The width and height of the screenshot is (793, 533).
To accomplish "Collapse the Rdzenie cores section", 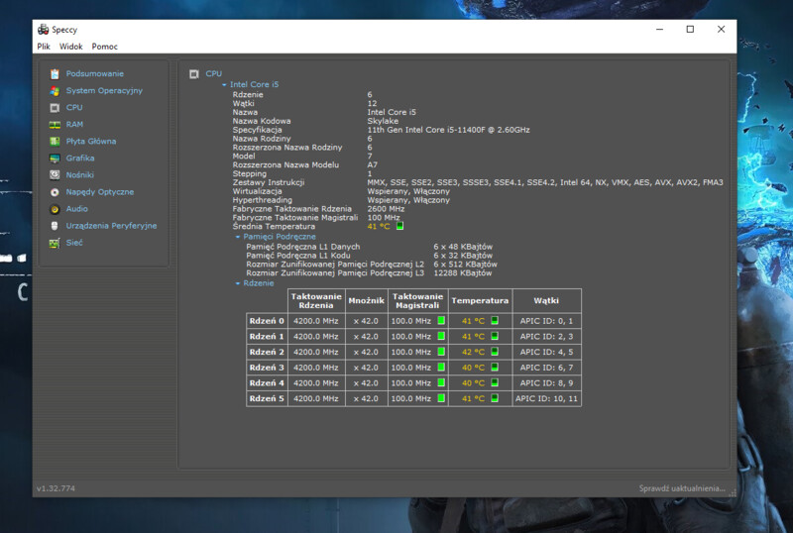I will [238, 283].
